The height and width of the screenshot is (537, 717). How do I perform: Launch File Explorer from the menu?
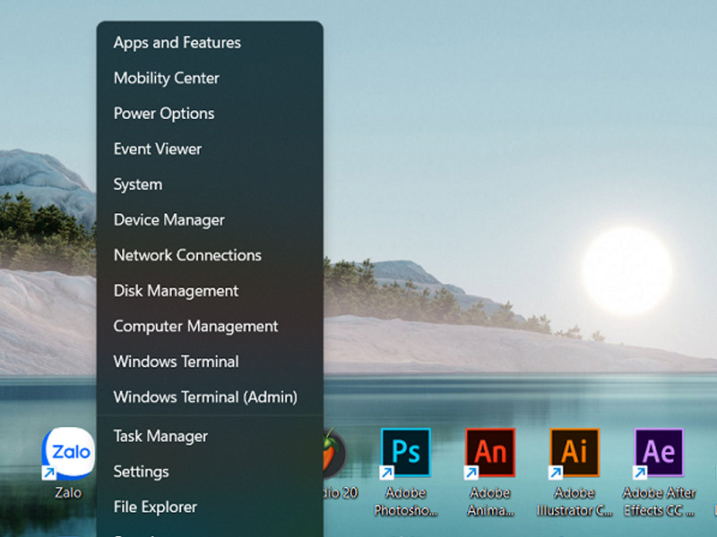tap(155, 507)
